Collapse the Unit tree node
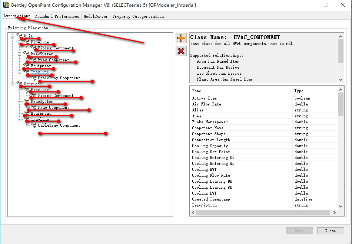Viewport: 352px width, 244px height. (12, 36)
